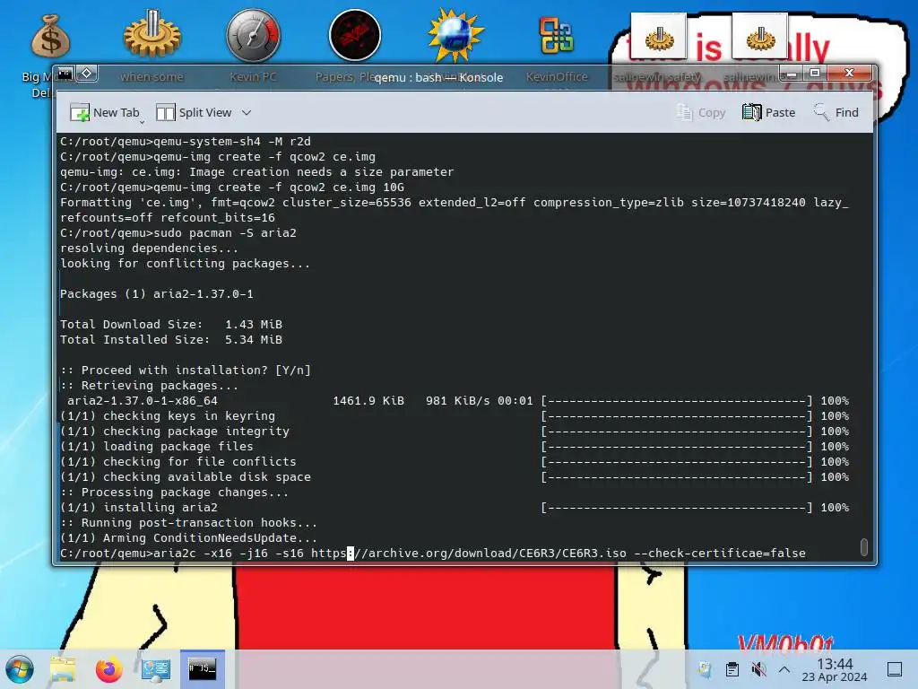Image resolution: width=918 pixels, height=689 pixels.
Task: Open the Kevin PC gauge desktop icon
Action: (x=253, y=35)
